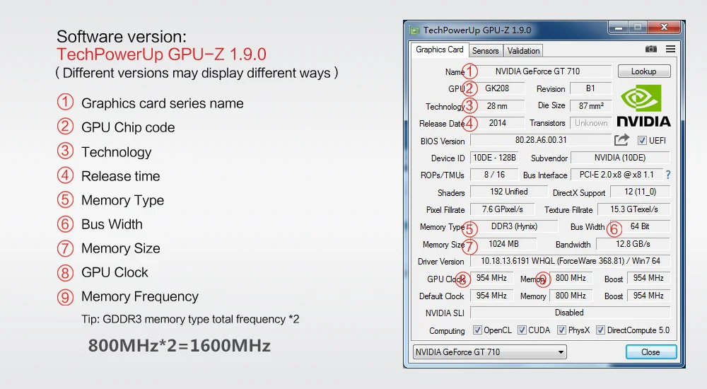Viewport: 707px width, 389px height.
Task: Click the GPU field showing GK208
Action: click(497, 88)
